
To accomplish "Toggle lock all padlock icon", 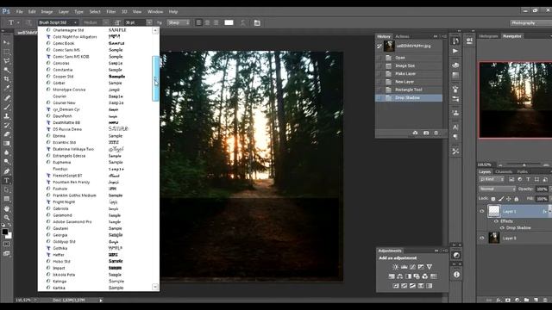I will tap(517, 199).
